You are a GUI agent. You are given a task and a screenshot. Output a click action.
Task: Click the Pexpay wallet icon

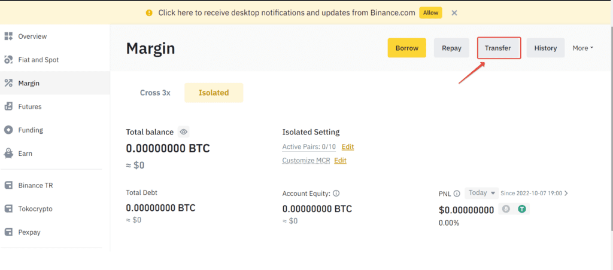[8, 232]
